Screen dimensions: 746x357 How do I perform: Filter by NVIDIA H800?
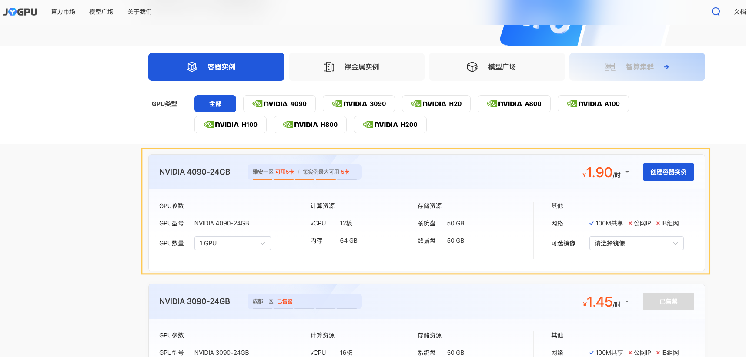(x=310, y=125)
